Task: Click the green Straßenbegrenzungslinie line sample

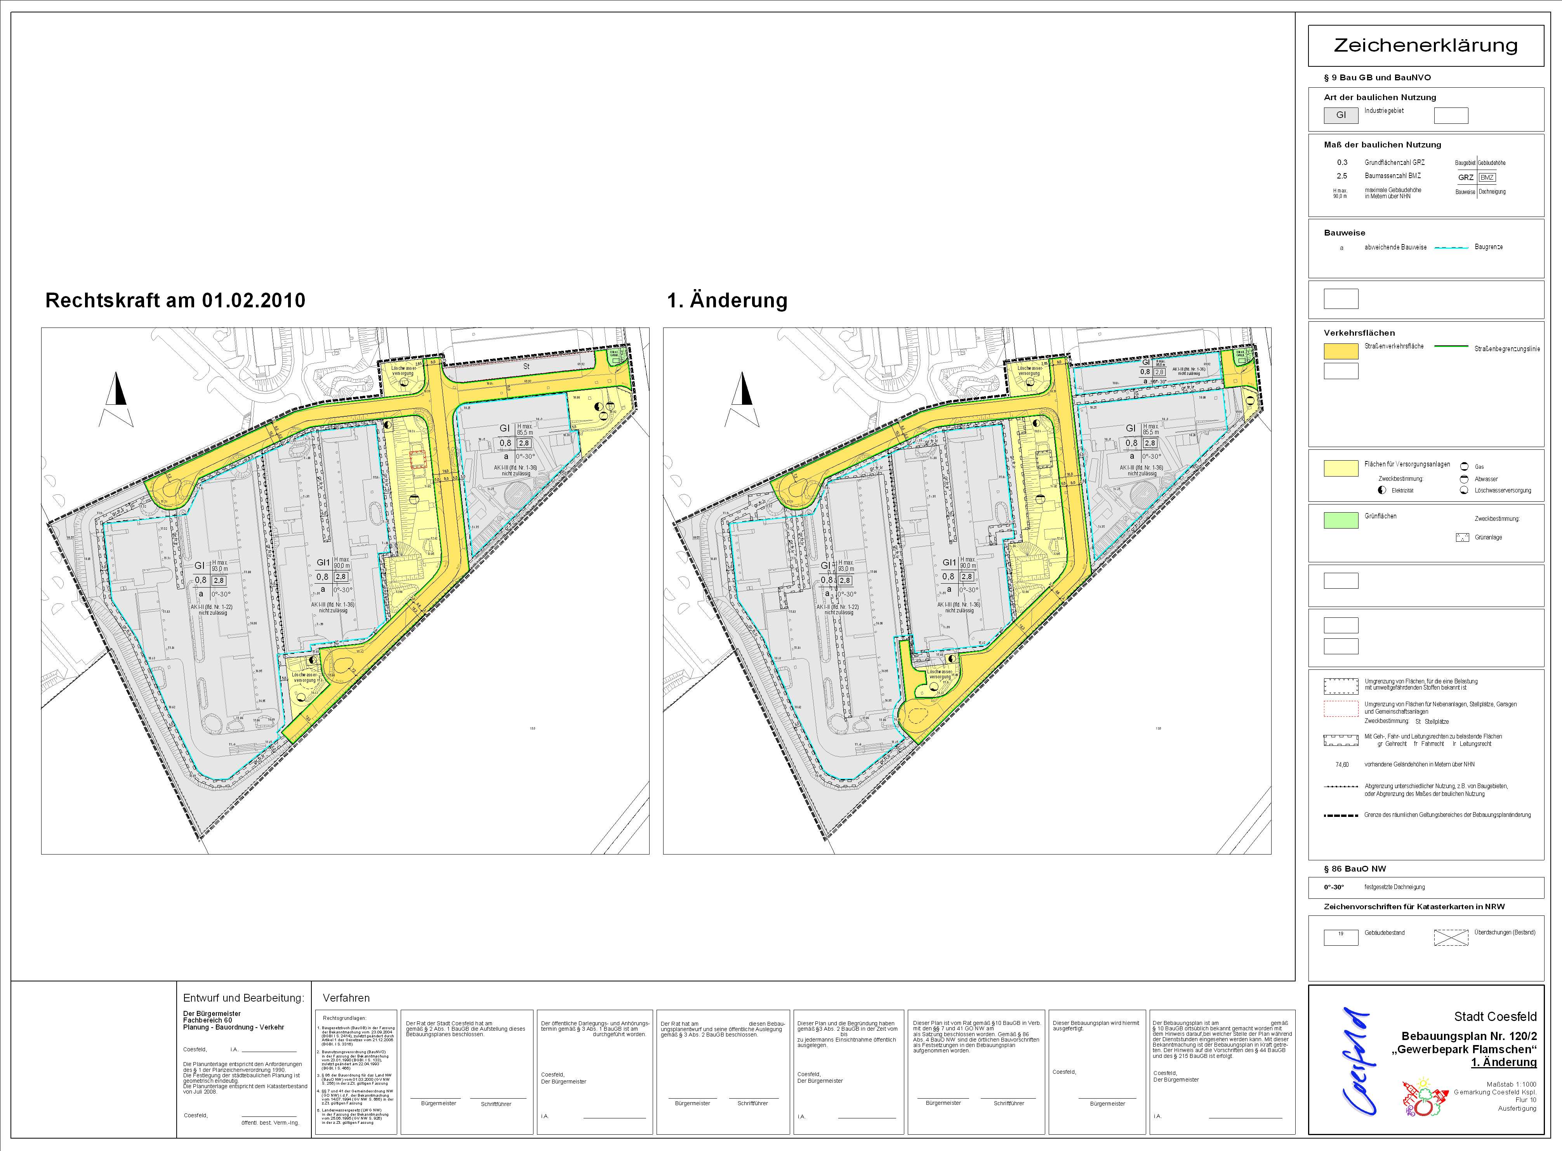Action: tap(1452, 347)
